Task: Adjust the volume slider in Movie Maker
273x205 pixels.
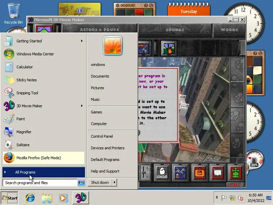Action: click(144, 173)
